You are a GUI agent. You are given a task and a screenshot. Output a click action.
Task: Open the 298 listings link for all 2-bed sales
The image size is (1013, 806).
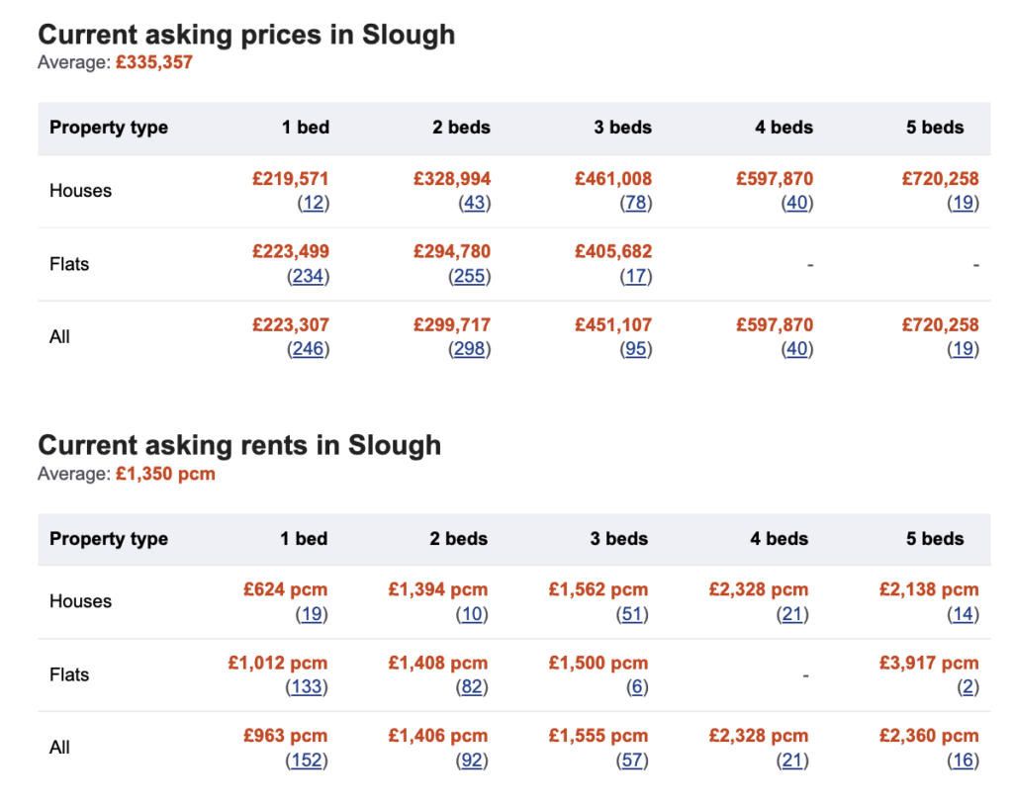(x=469, y=348)
